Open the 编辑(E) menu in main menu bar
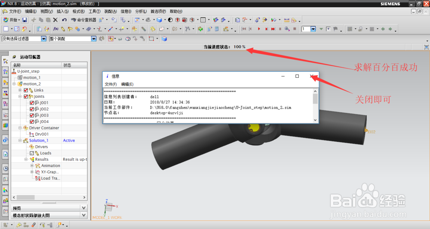The image size is (430, 229). point(31,12)
